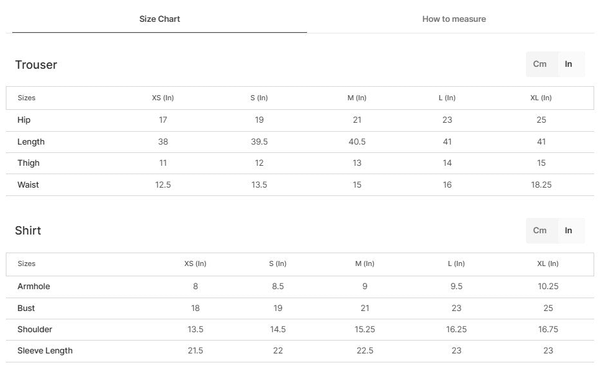Image resolution: width=600 pixels, height=374 pixels.
Task: Switch to the Size Chart tab
Action: [x=160, y=19]
